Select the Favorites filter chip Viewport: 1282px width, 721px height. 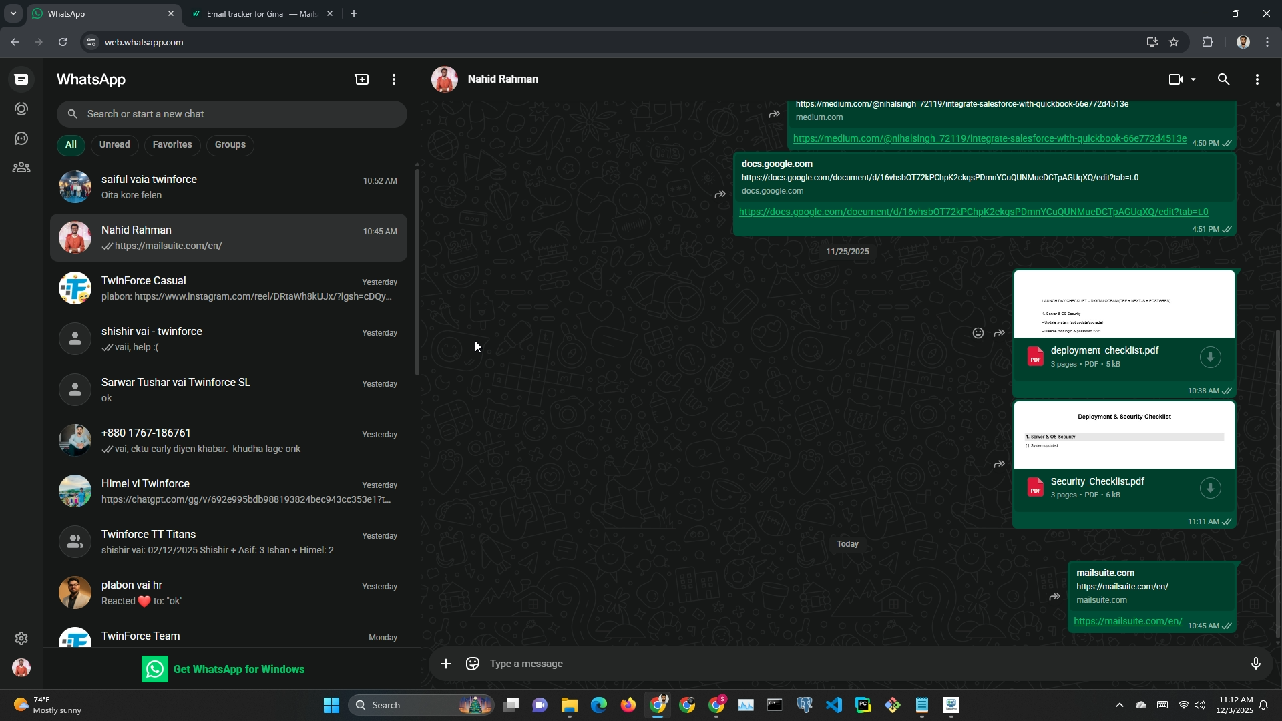point(172,144)
